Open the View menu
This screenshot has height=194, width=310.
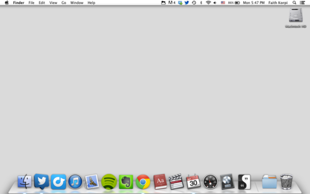coord(53,3)
